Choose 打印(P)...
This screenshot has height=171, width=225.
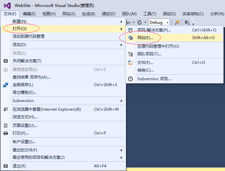click(x=63, y=133)
